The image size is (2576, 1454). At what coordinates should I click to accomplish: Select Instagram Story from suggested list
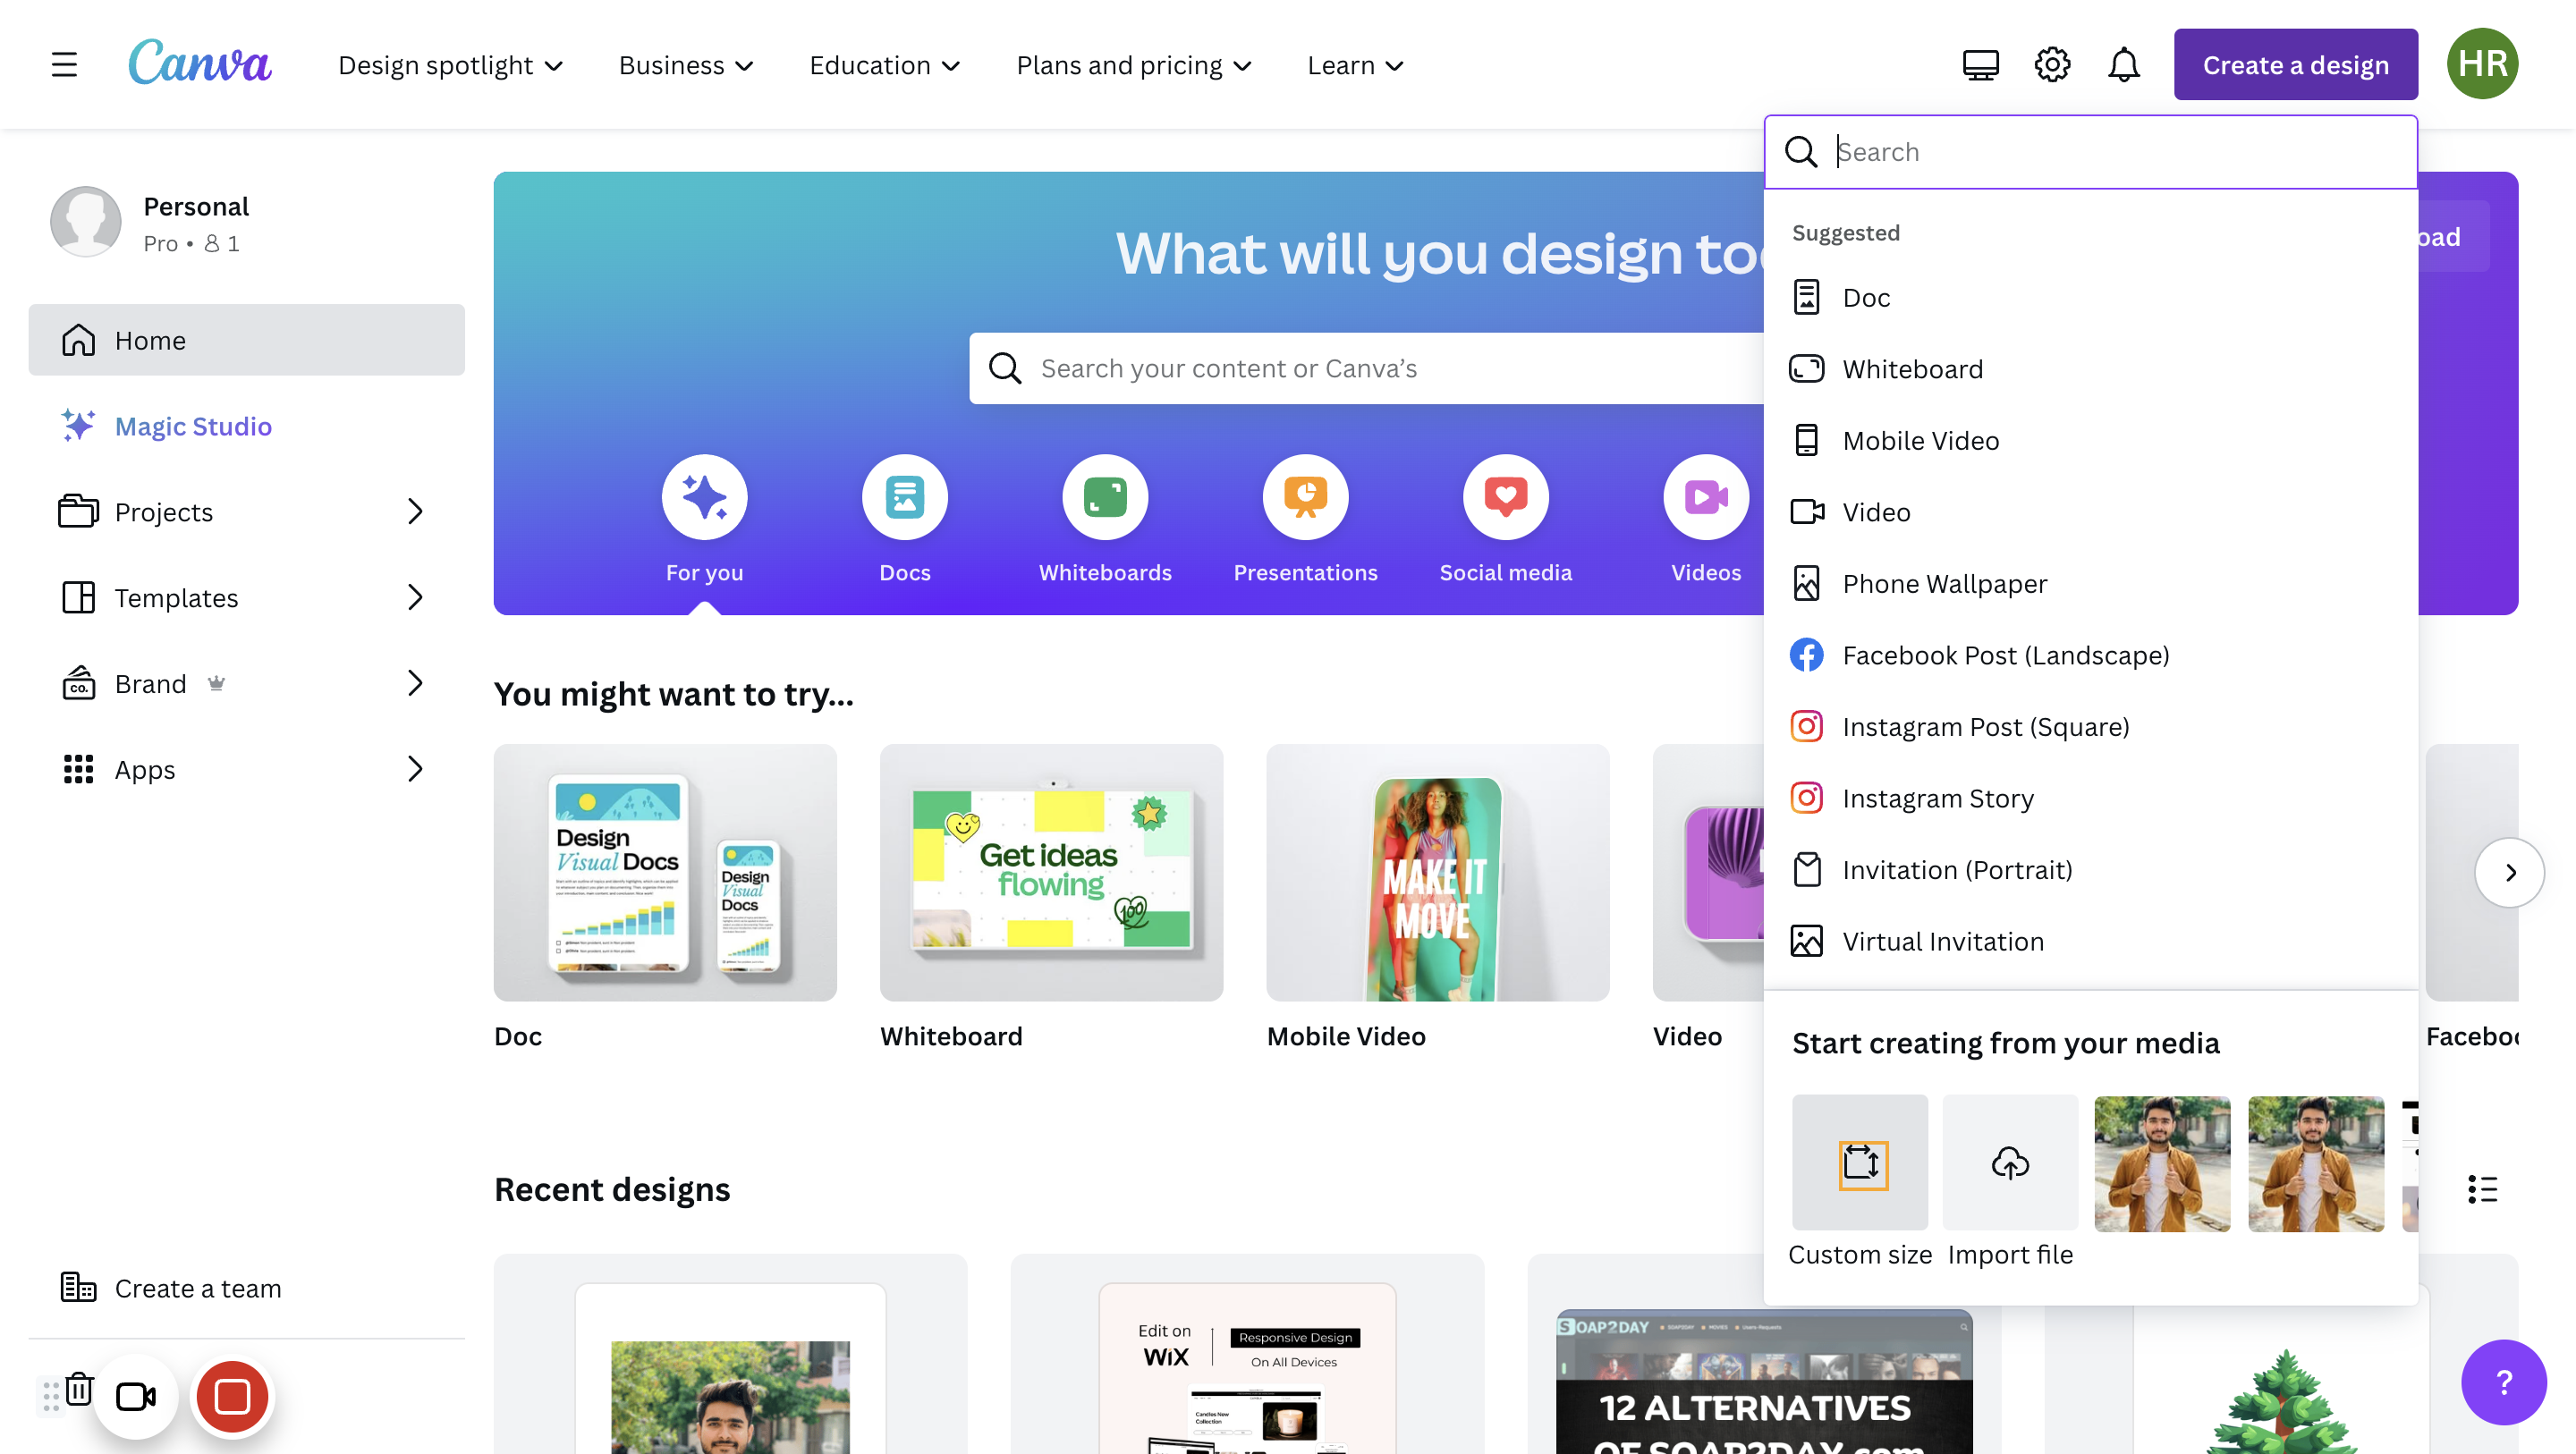click(1937, 798)
